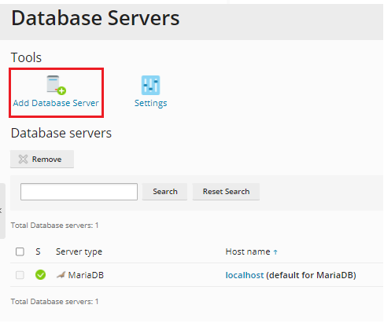Sort by the S status column
Image resolution: width=384 pixels, height=323 pixels.
pos(38,251)
